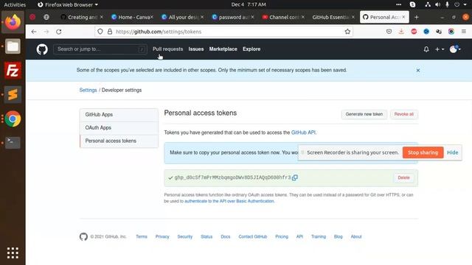Select Personal access tokens in the sidebar
Image resolution: width=472 pixels, height=265 pixels.
119,141
